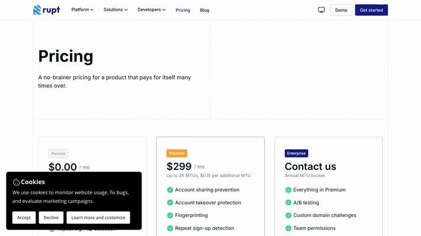
Task: Open the Pricing nav item
Action: click(x=183, y=10)
